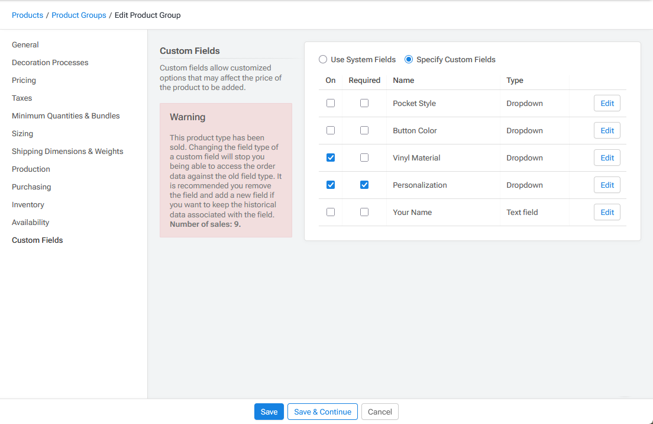This screenshot has height=424, width=653.
Task: Cancel editing the product group
Action: coord(379,411)
